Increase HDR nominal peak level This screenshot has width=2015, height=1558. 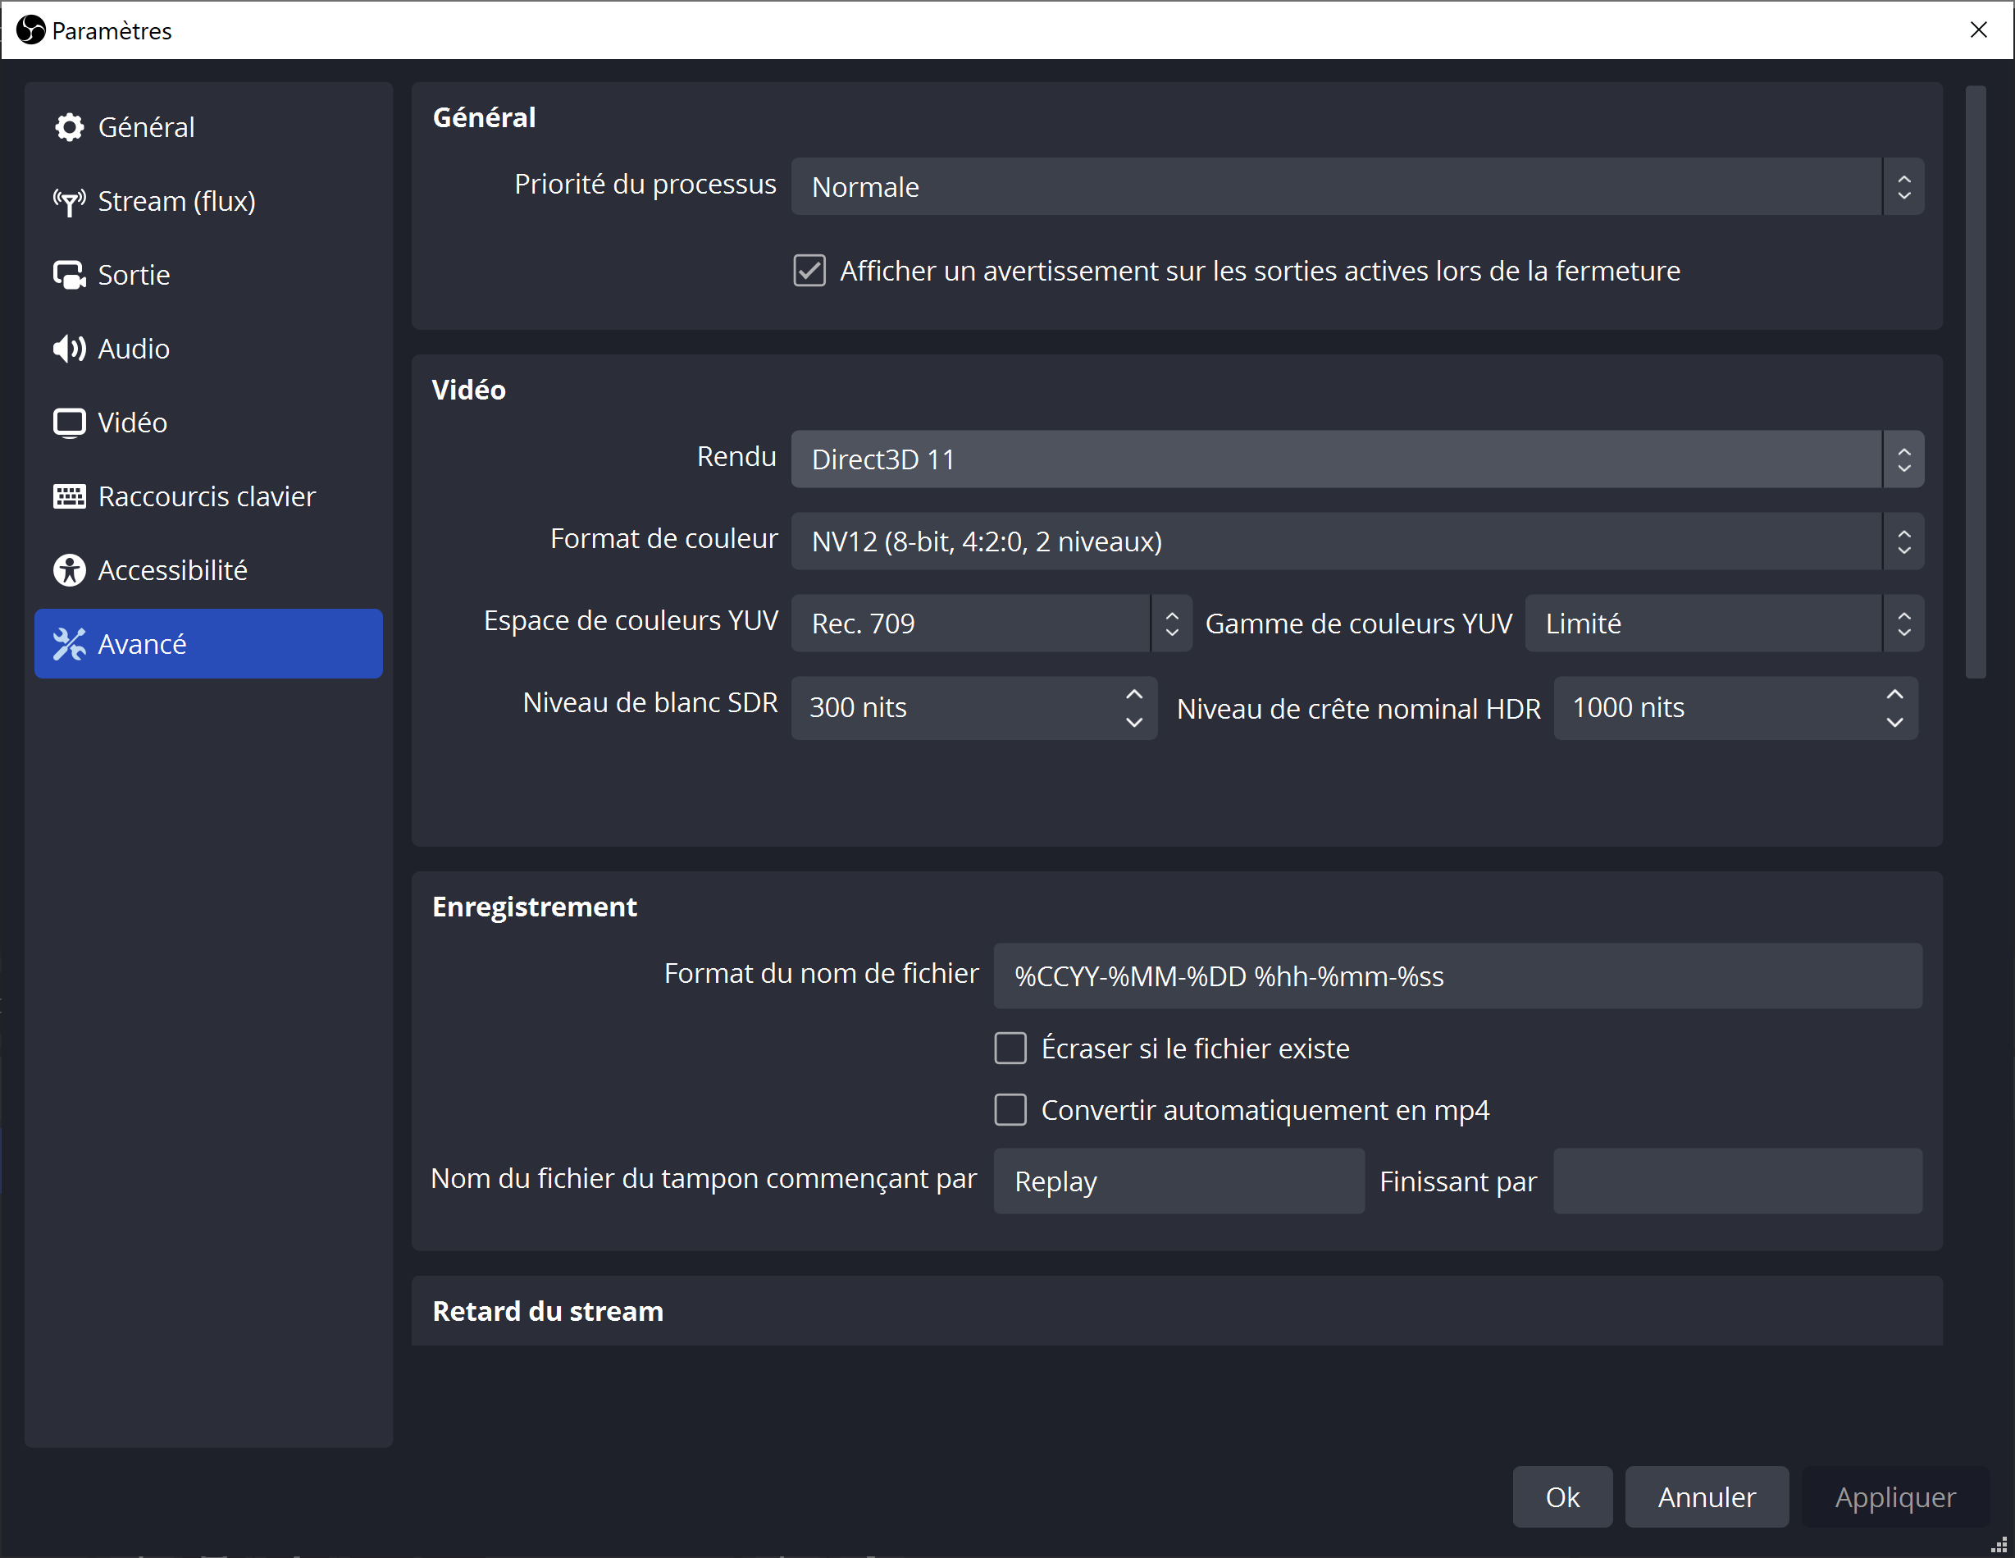(1894, 694)
